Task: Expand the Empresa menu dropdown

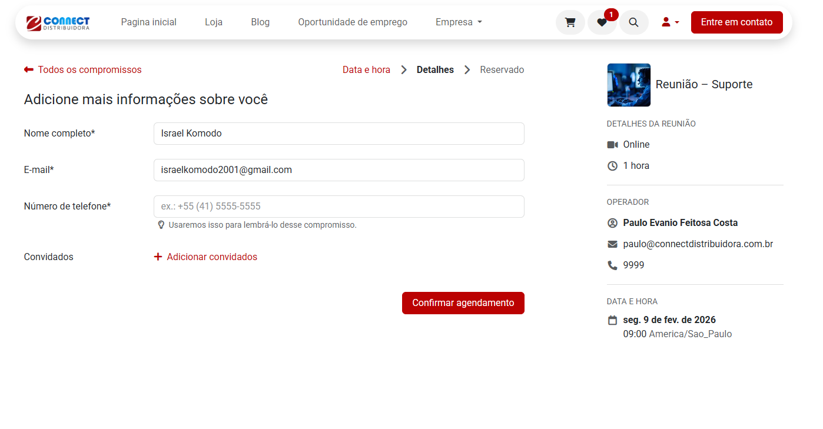Action: (x=459, y=22)
